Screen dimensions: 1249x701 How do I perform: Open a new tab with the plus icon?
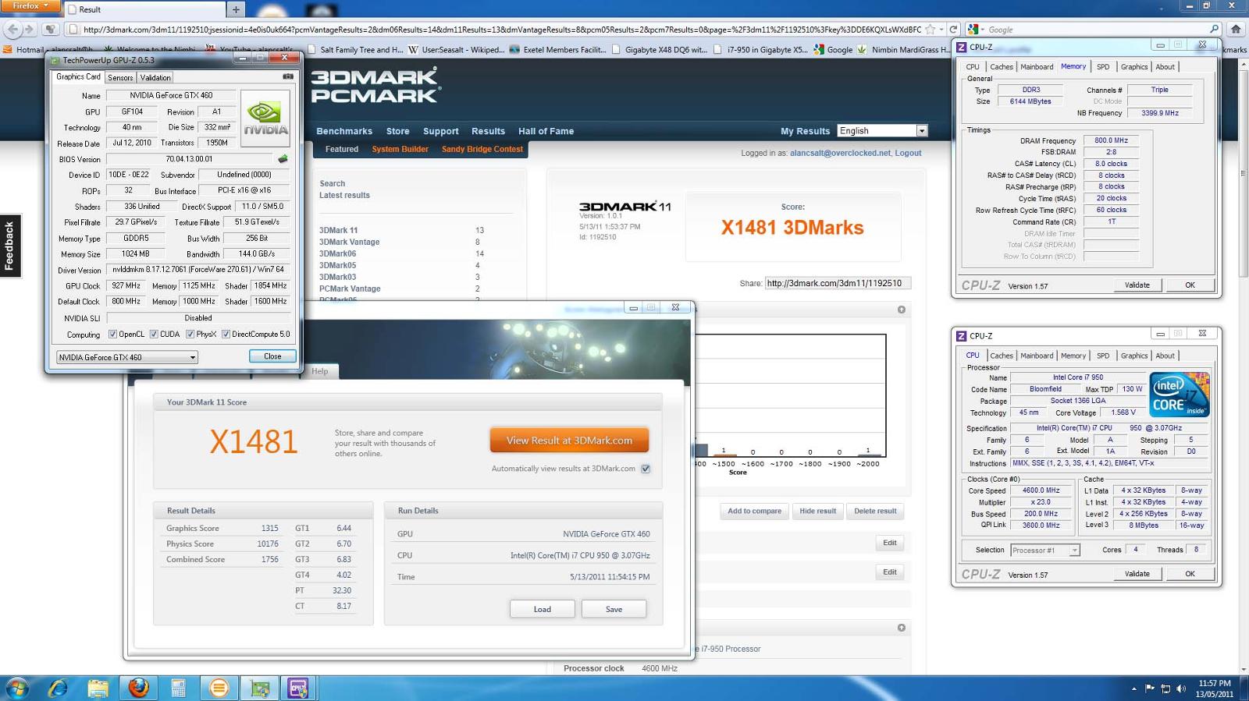tap(235, 9)
